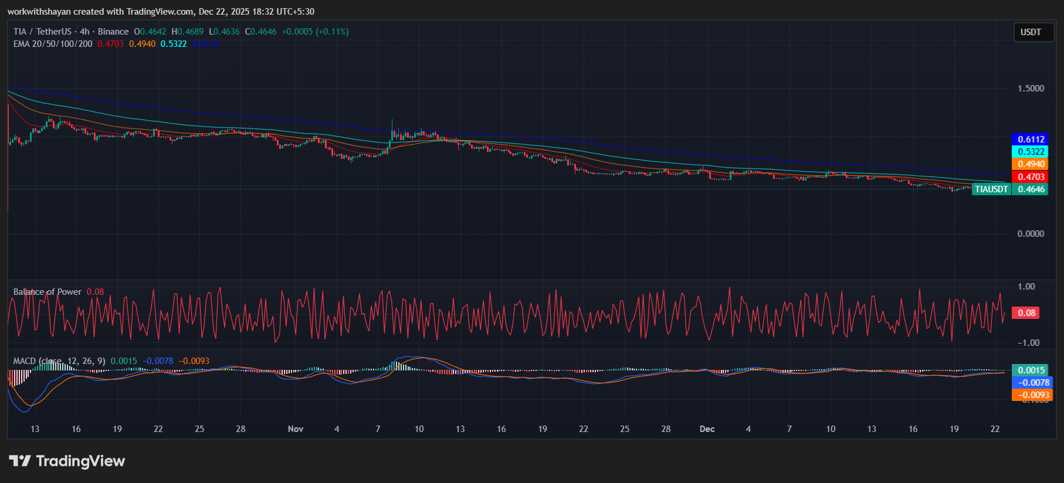The height and width of the screenshot is (483, 1064).
Task: Click the Dec marker on time axis
Action: [707, 429]
